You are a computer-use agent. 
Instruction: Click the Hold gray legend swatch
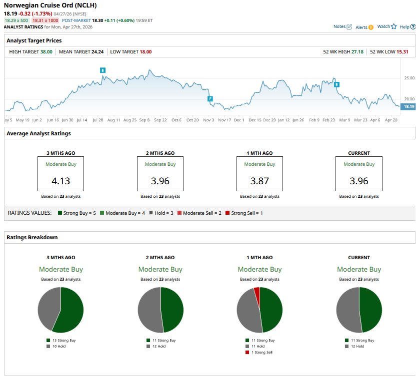pyautogui.click(x=150, y=213)
